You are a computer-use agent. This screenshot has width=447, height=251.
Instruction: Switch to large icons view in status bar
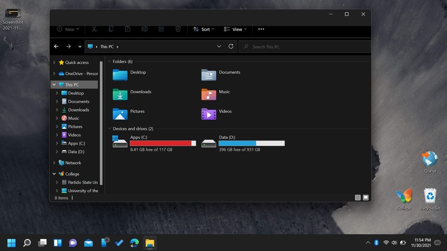[366, 197]
